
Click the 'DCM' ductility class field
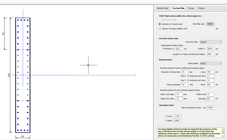pos(210,24)
